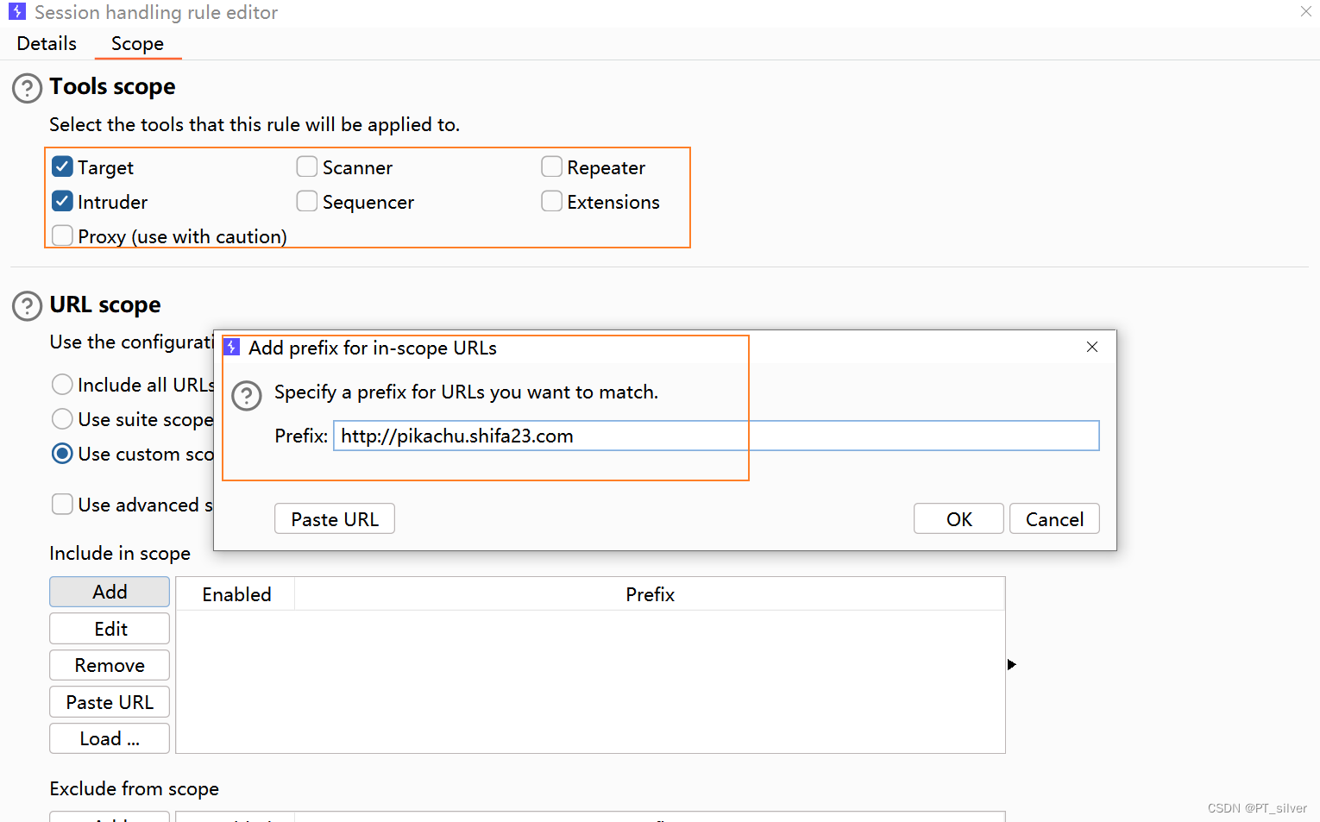
Task: Click the Load ... button
Action: pyautogui.click(x=110, y=738)
